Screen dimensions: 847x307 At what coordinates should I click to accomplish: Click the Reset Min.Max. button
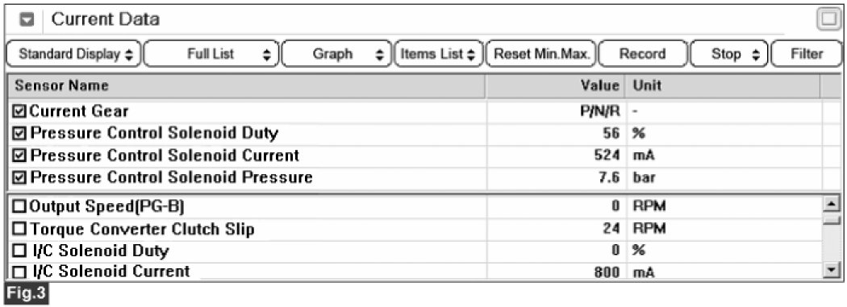tap(540, 54)
